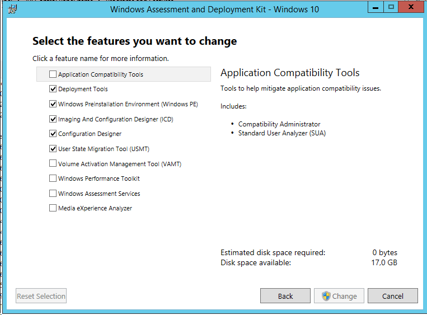Check the Windows Performance Toolkit checkbox
Image resolution: width=427 pixels, height=315 pixels.
click(53, 178)
